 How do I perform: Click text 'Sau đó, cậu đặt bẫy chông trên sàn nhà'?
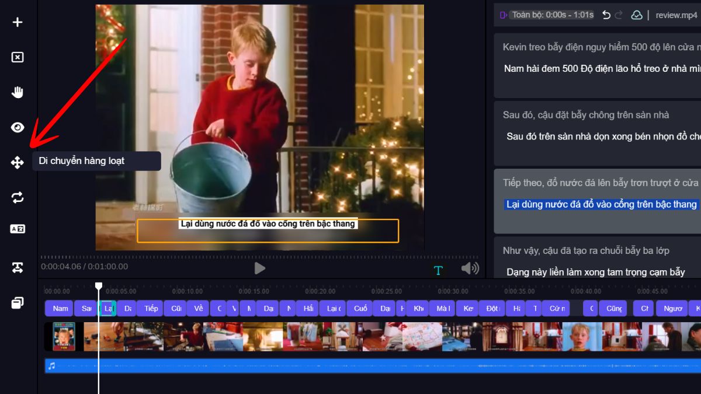tap(586, 115)
